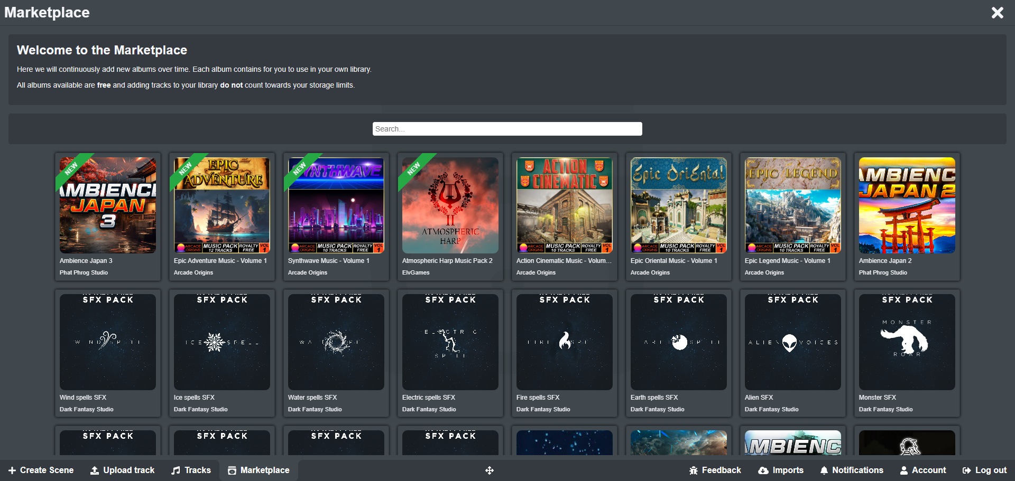
Task: Click Create Scene in the bottom bar
Action: 41,470
